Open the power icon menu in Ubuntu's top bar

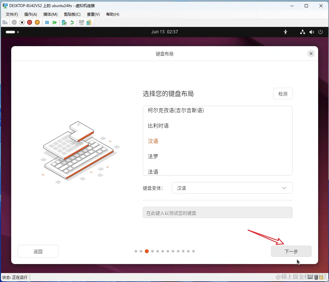click(x=320, y=32)
